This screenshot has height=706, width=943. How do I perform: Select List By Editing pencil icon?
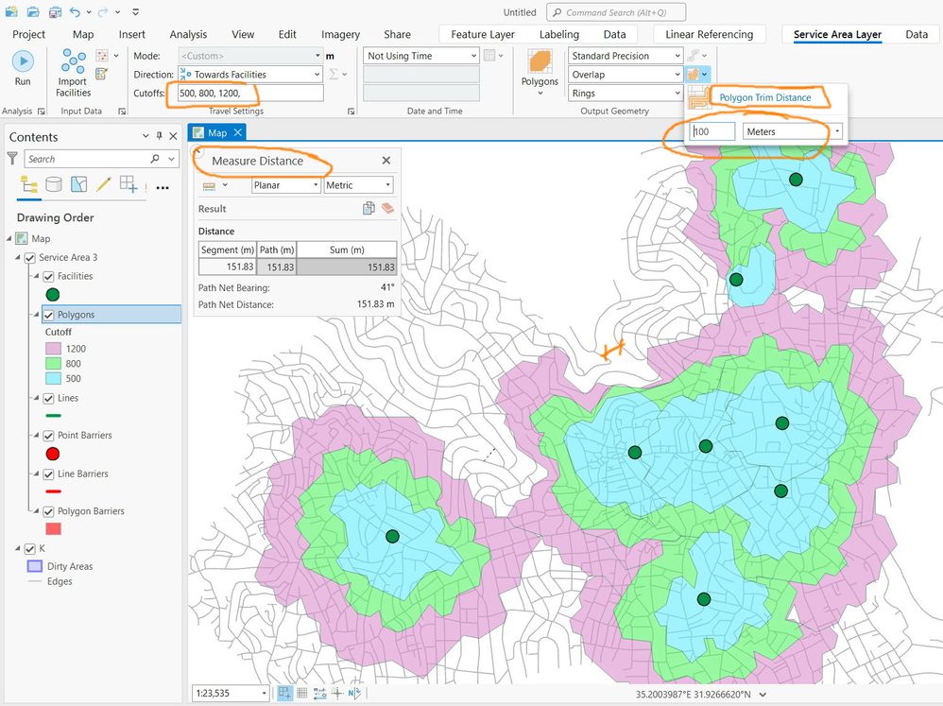point(103,184)
